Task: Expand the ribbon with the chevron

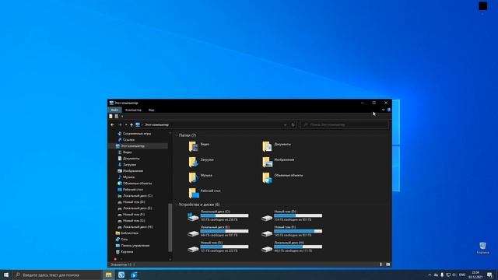Action: pyautogui.click(x=383, y=110)
